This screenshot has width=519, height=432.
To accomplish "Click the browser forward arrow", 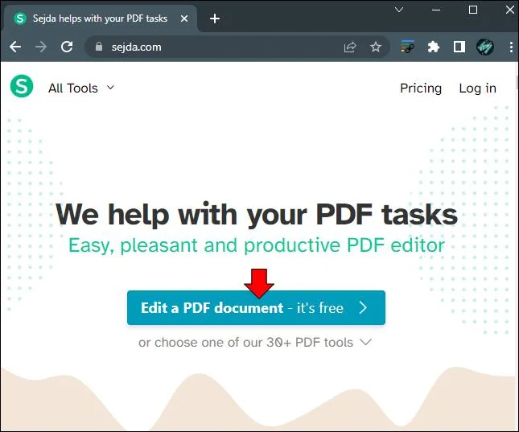I will [41, 47].
